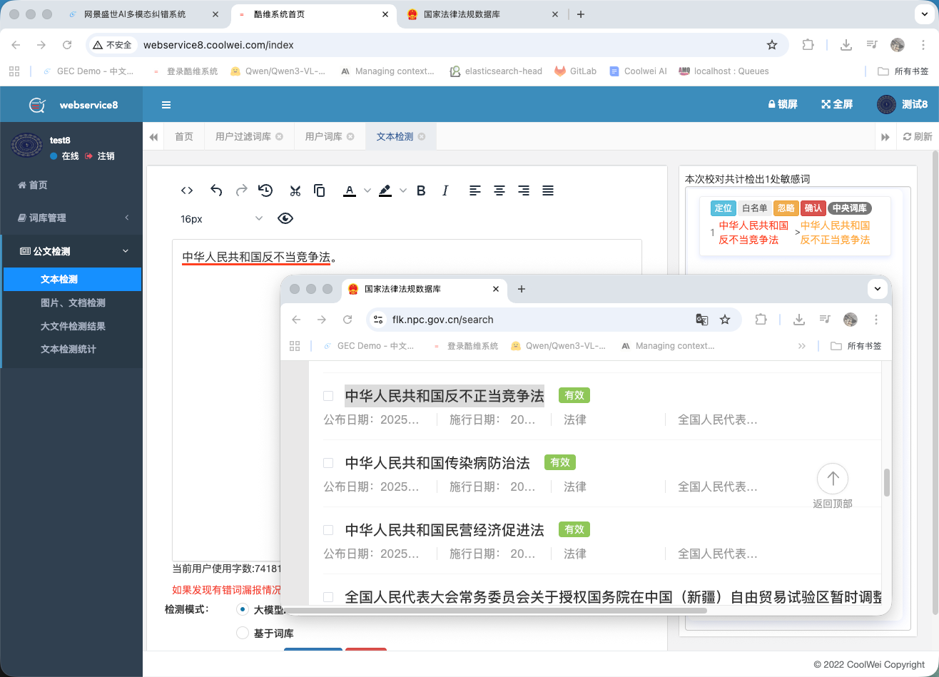Open highlight color dropdown arrow
This screenshot has width=939, height=677.
(x=403, y=190)
